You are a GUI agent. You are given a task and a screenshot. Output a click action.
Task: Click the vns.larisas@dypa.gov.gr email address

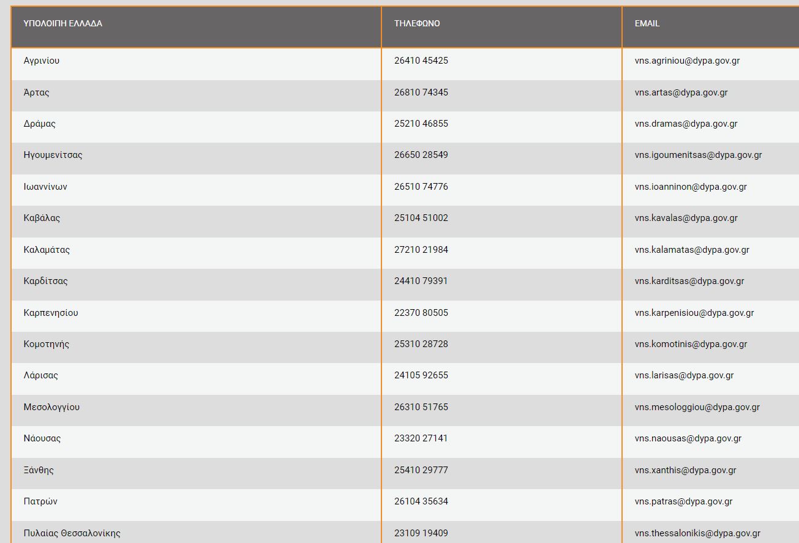click(684, 375)
